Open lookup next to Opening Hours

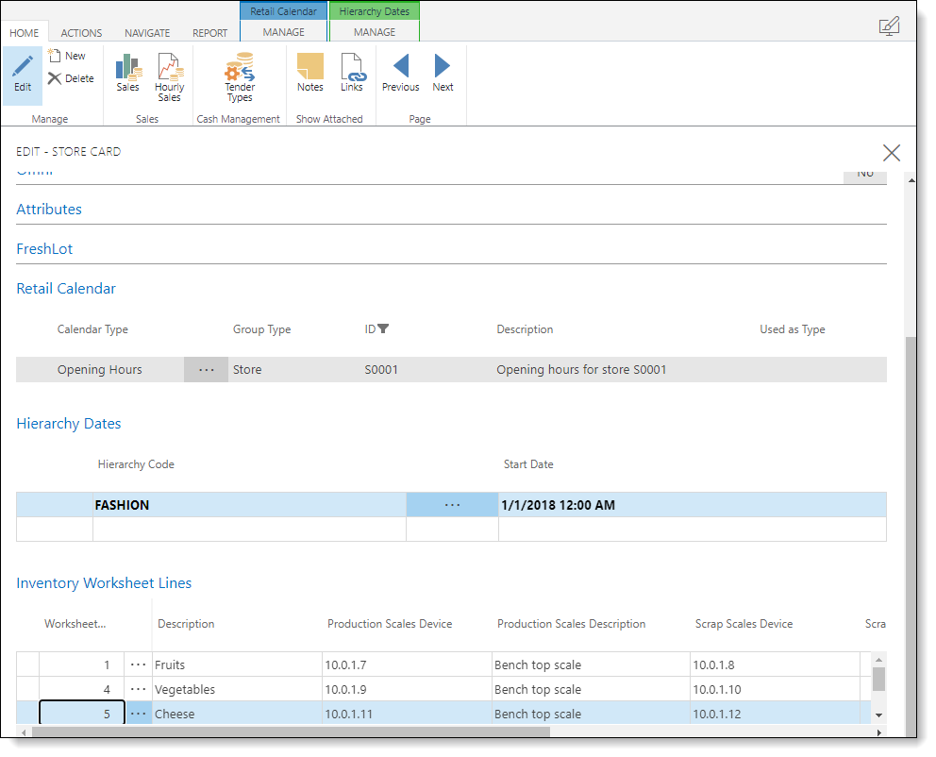(x=206, y=370)
